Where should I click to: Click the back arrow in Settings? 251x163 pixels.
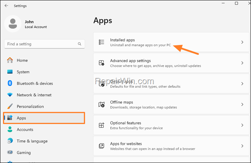click(x=6, y=6)
